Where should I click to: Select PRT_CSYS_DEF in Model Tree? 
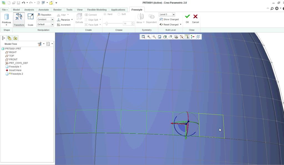pos(17,63)
